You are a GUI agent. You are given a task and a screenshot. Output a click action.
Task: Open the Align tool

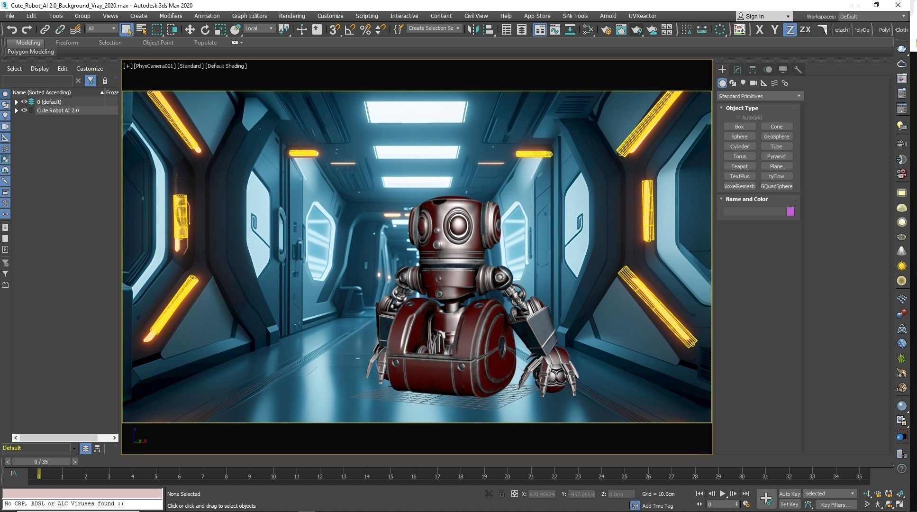pyautogui.click(x=488, y=30)
